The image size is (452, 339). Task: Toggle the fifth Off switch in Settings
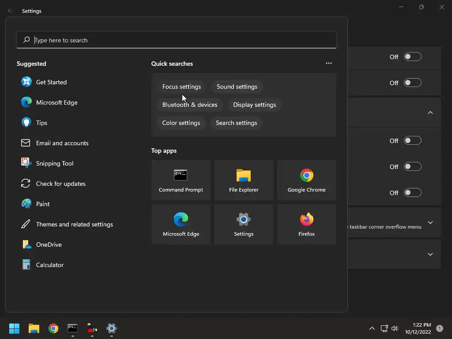click(413, 192)
